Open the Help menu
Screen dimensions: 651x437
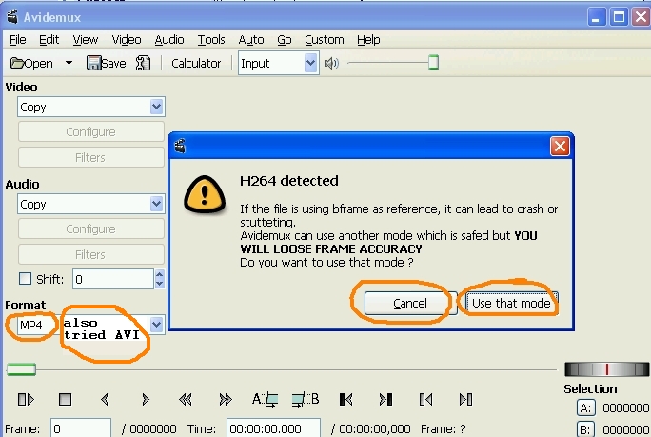click(368, 39)
